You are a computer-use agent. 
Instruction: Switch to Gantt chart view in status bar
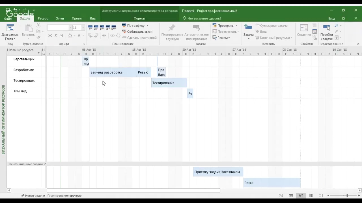281,195
